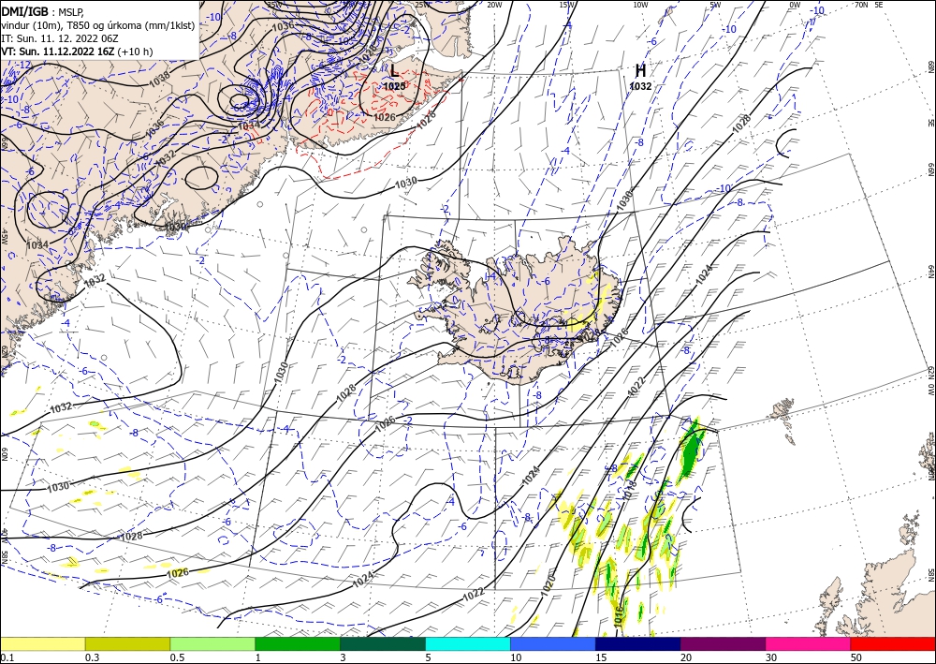Viewport: 936px width, 664px height.
Task: Click the 5W longitude label at top
Action: [716, 5]
